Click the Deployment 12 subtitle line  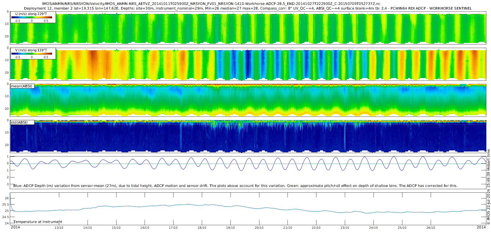coord(248,8)
